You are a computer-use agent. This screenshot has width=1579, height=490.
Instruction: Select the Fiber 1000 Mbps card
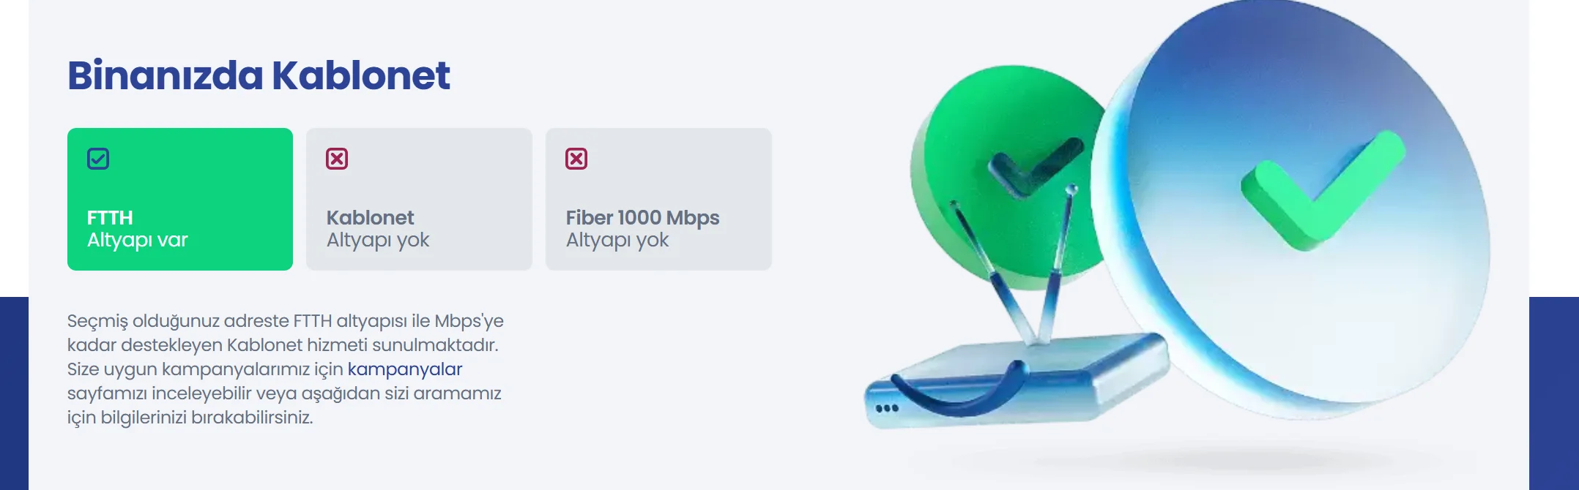(x=658, y=199)
